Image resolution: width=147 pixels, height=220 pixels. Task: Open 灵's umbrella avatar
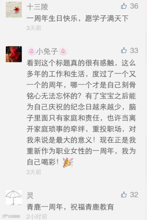pos(14,197)
